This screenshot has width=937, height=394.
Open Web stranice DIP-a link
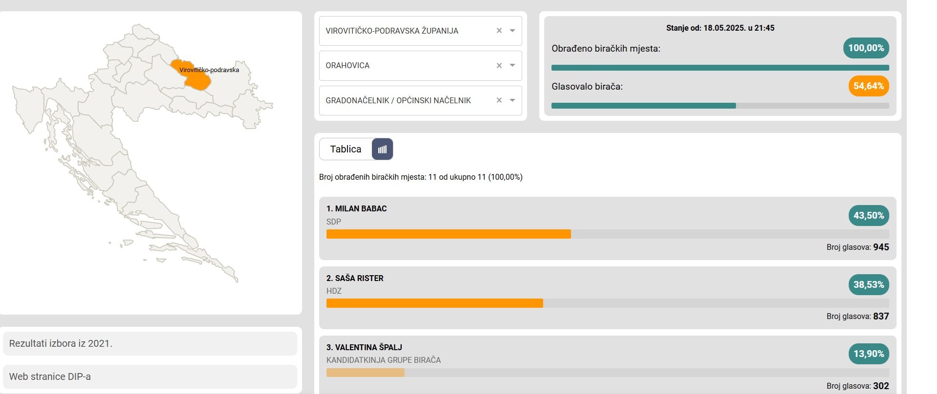click(150, 376)
